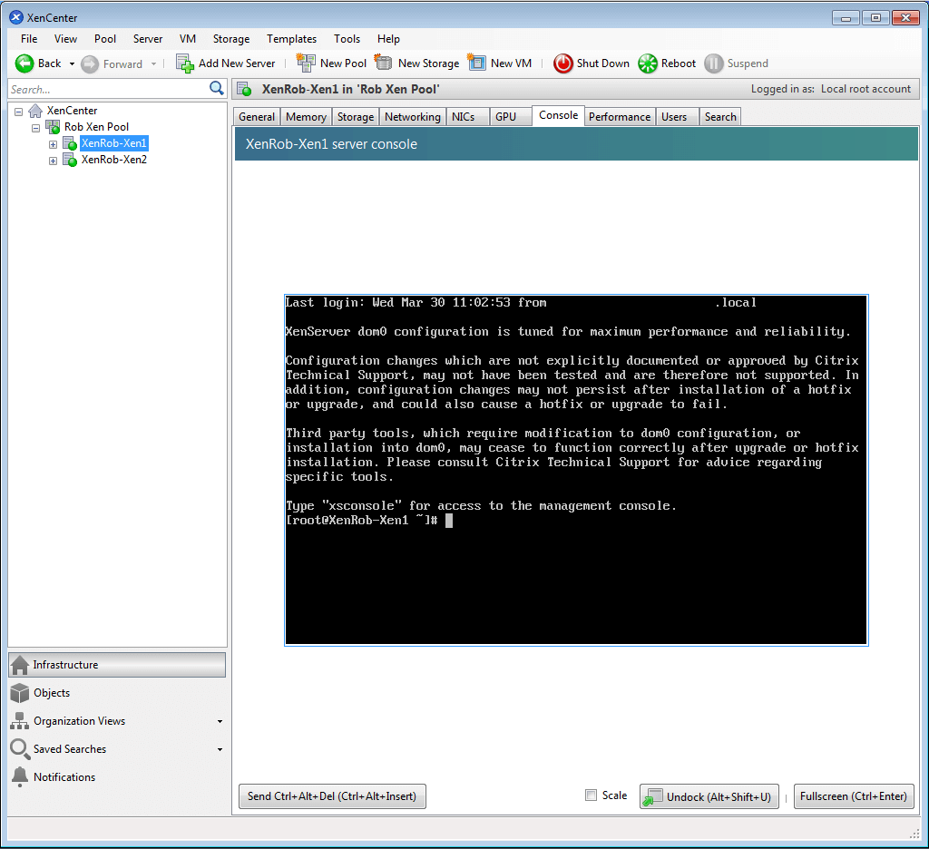Switch to the General tab
Image resolution: width=929 pixels, height=849 pixels.
(257, 117)
